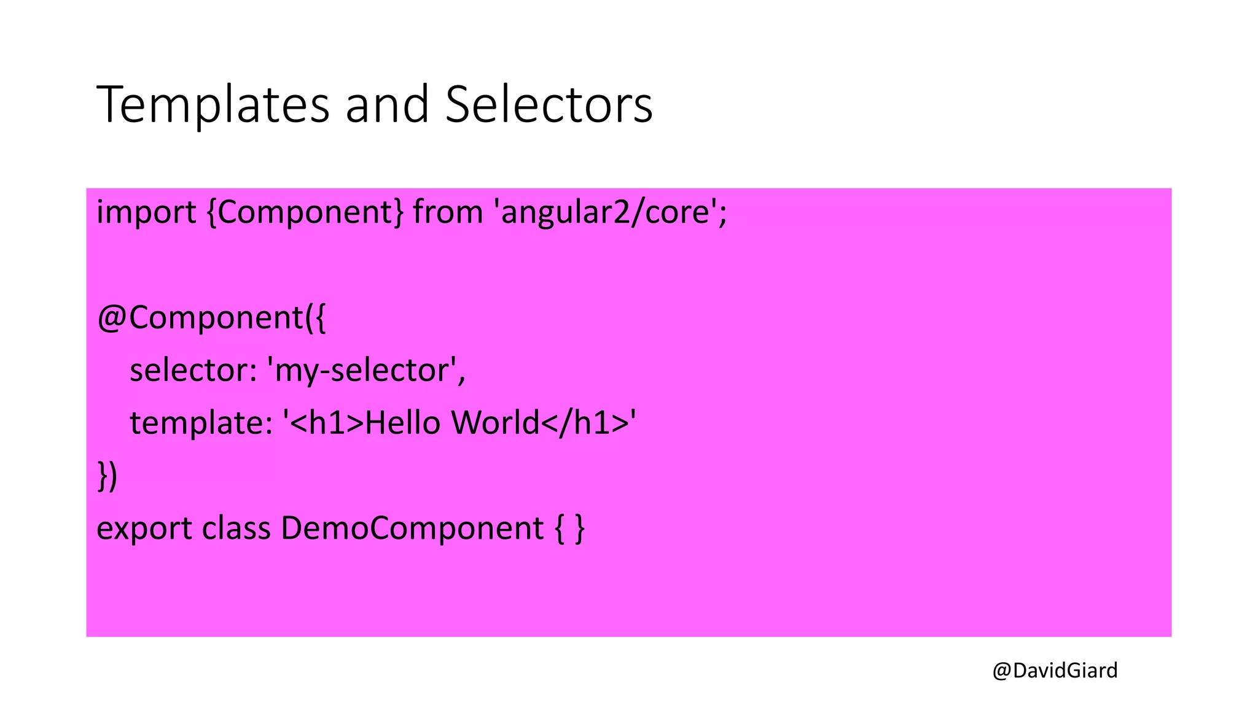1258x707 pixels.
Task: Click the "import" keyword in the code
Action: (x=146, y=213)
